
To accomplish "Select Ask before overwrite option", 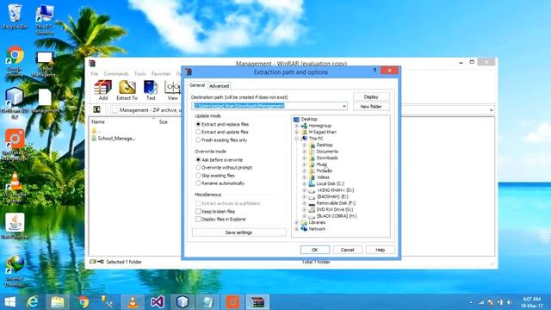I will pyautogui.click(x=220, y=159).
